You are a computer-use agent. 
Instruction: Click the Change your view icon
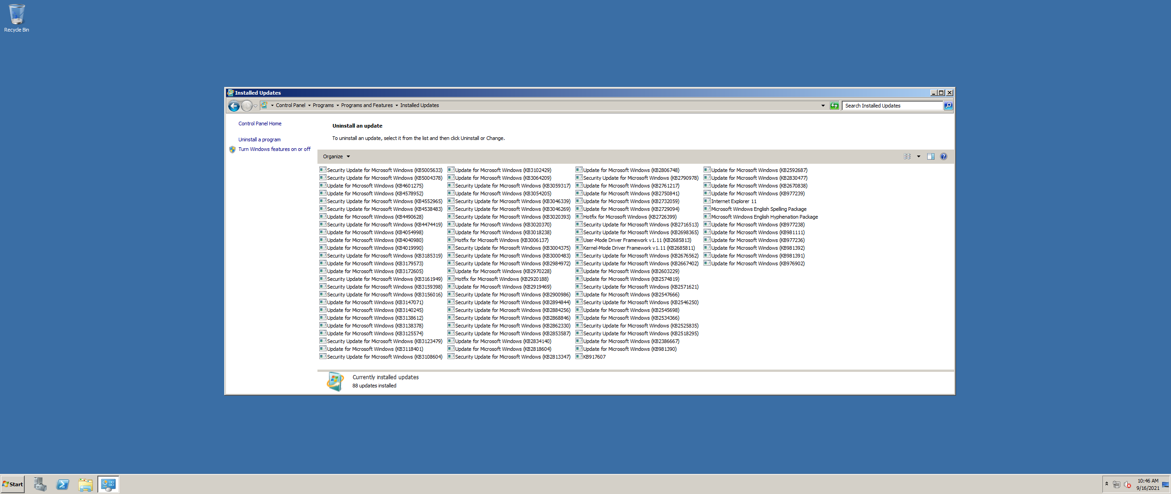[907, 156]
